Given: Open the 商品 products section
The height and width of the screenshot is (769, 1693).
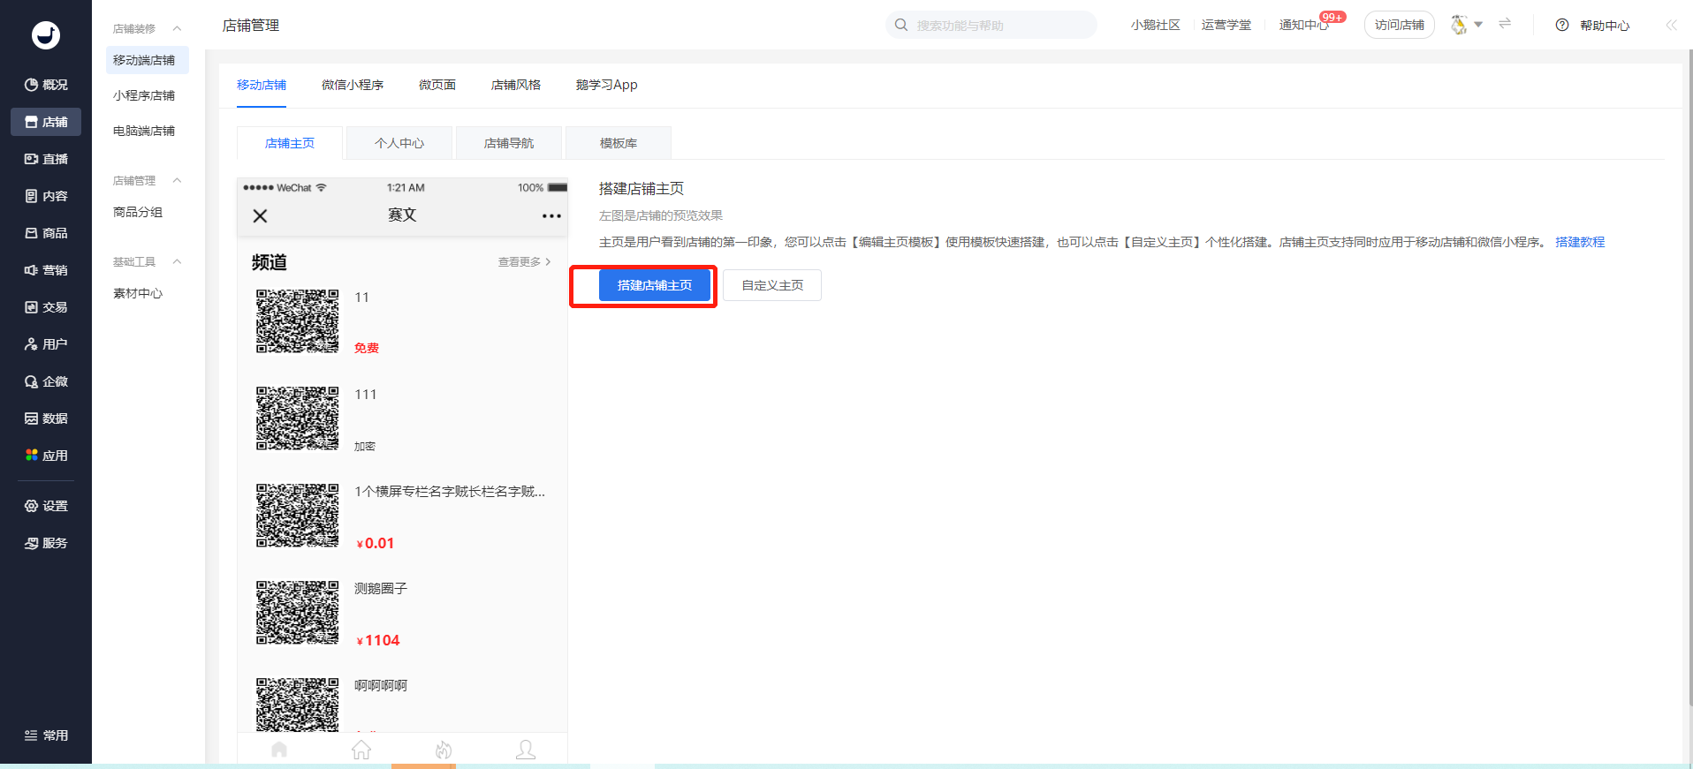Looking at the screenshot, I should [46, 233].
